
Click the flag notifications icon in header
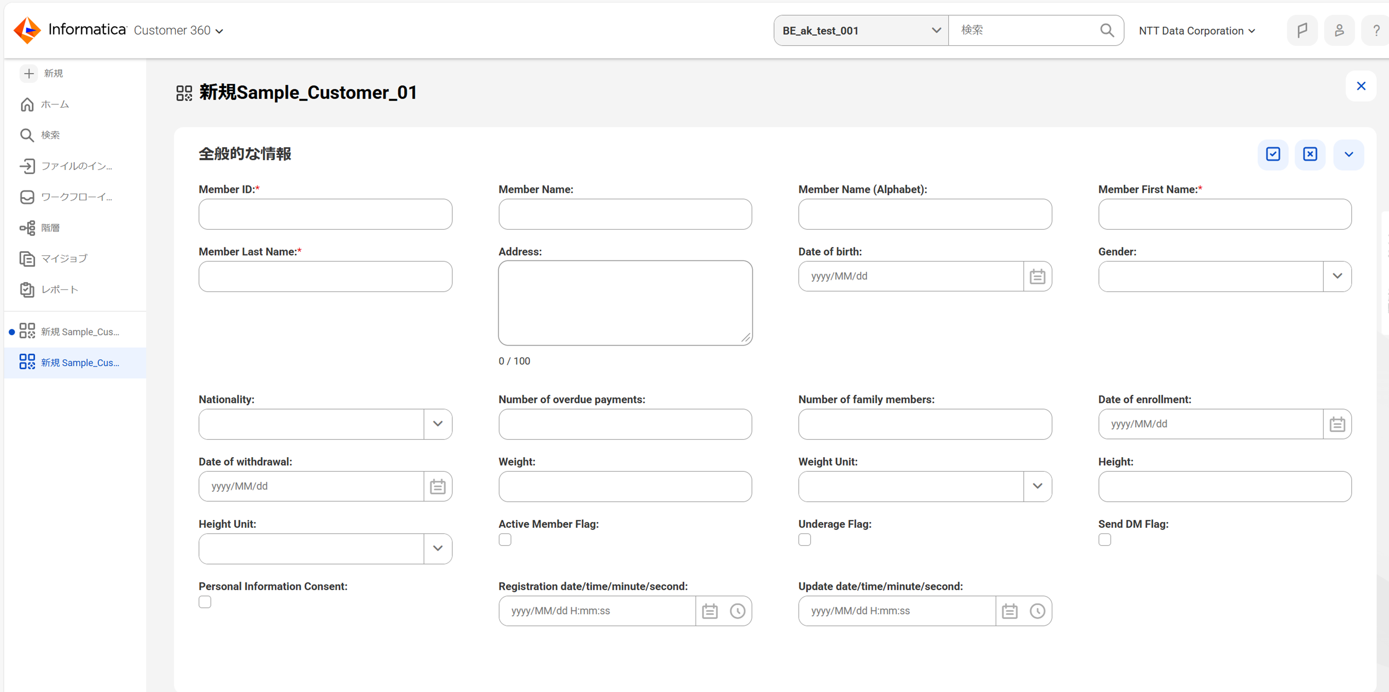[1302, 31]
